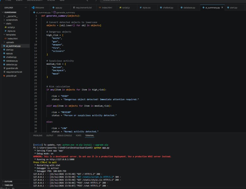Click the "backpack" string on line 18
The image size is (246, 189).
tap(58, 70)
